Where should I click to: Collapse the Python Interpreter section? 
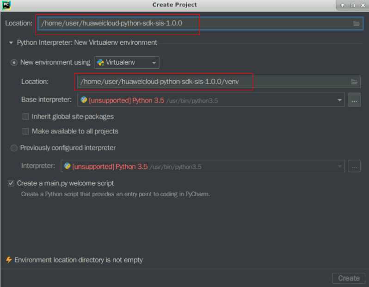click(11, 43)
